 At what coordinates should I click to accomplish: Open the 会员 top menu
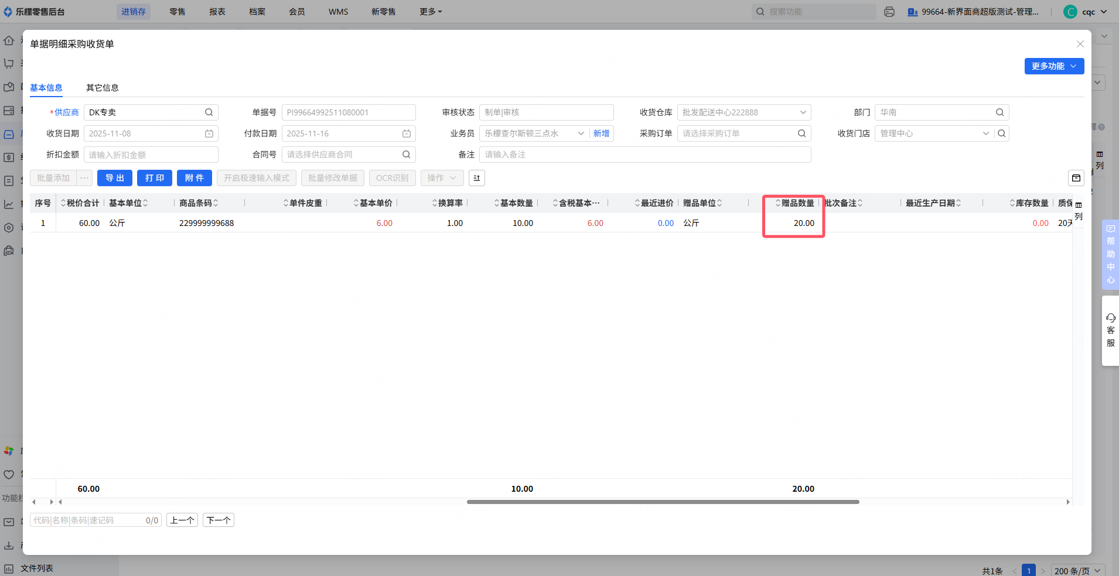tap(297, 12)
